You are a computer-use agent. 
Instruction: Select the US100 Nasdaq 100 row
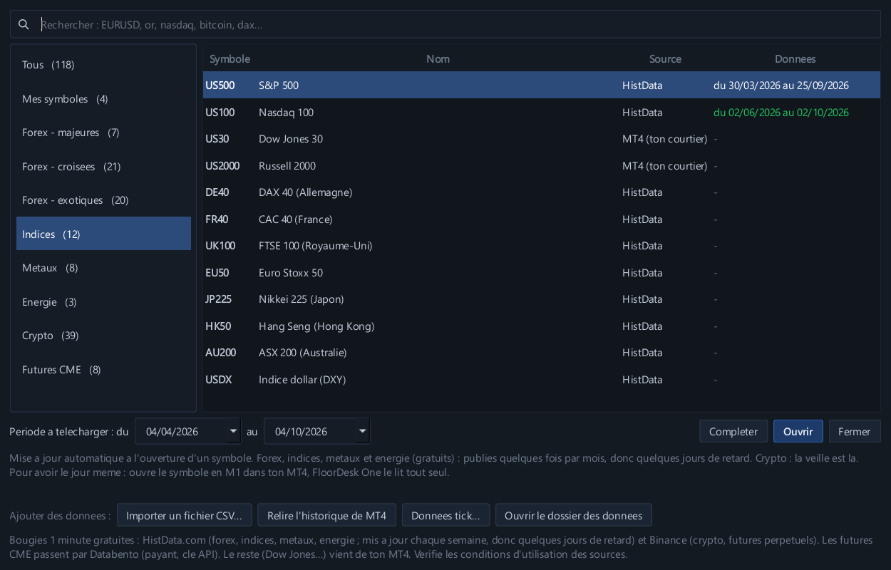(542, 113)
